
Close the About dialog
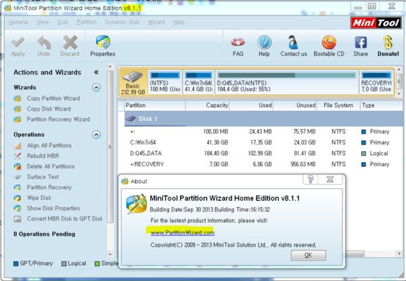pos(330,179)
